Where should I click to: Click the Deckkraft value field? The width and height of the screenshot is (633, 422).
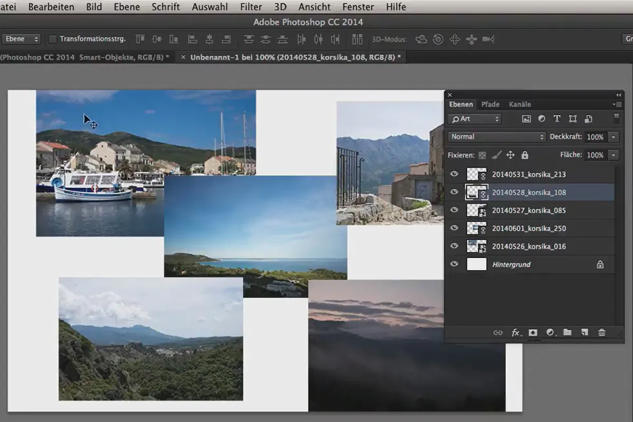click(x=596, y=137)
